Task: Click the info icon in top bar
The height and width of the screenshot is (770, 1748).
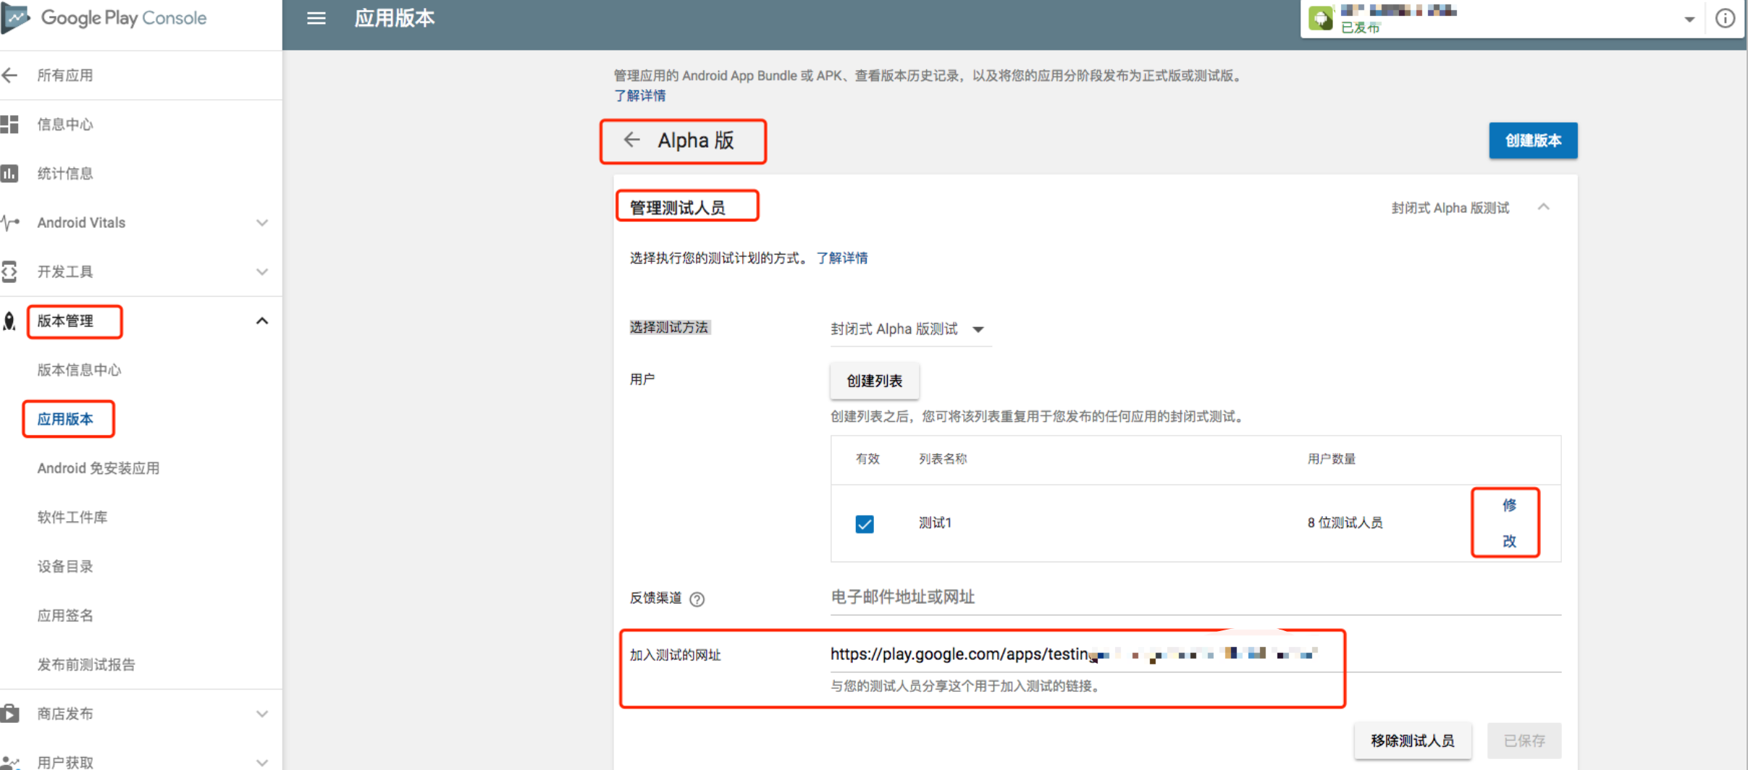Action: [1726, 18]
